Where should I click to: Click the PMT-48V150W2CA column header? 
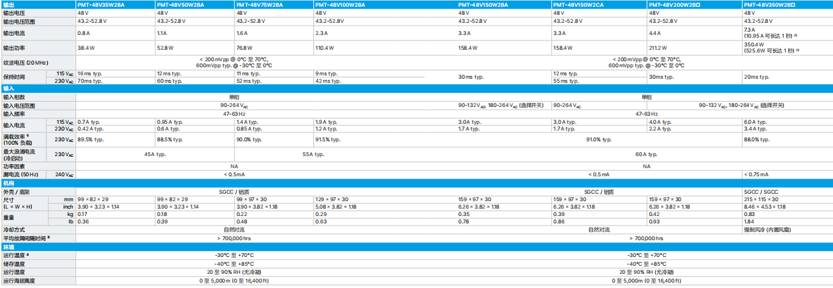pyautogui.click(x=576, y=4)
